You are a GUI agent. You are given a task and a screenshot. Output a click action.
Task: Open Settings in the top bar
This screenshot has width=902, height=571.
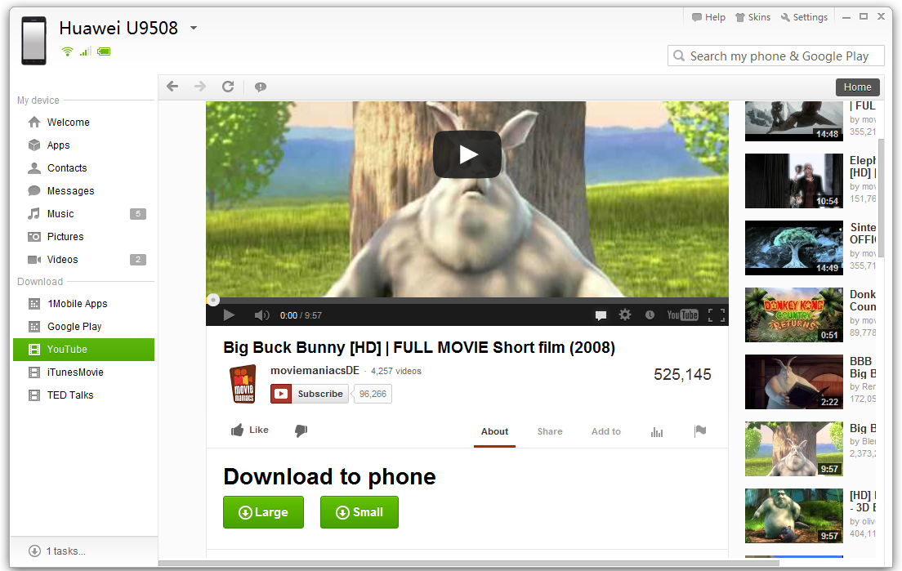804,17
